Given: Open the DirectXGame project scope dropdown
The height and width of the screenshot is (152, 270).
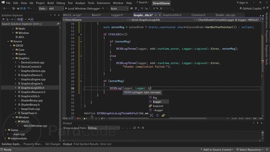Looking at the screenshot, I should point(96,20).
